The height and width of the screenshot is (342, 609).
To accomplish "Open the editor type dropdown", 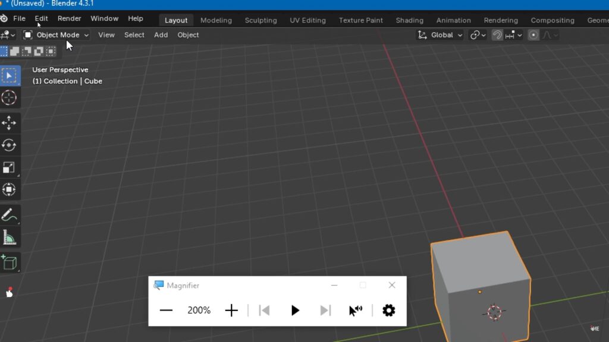I will [8, 35].
